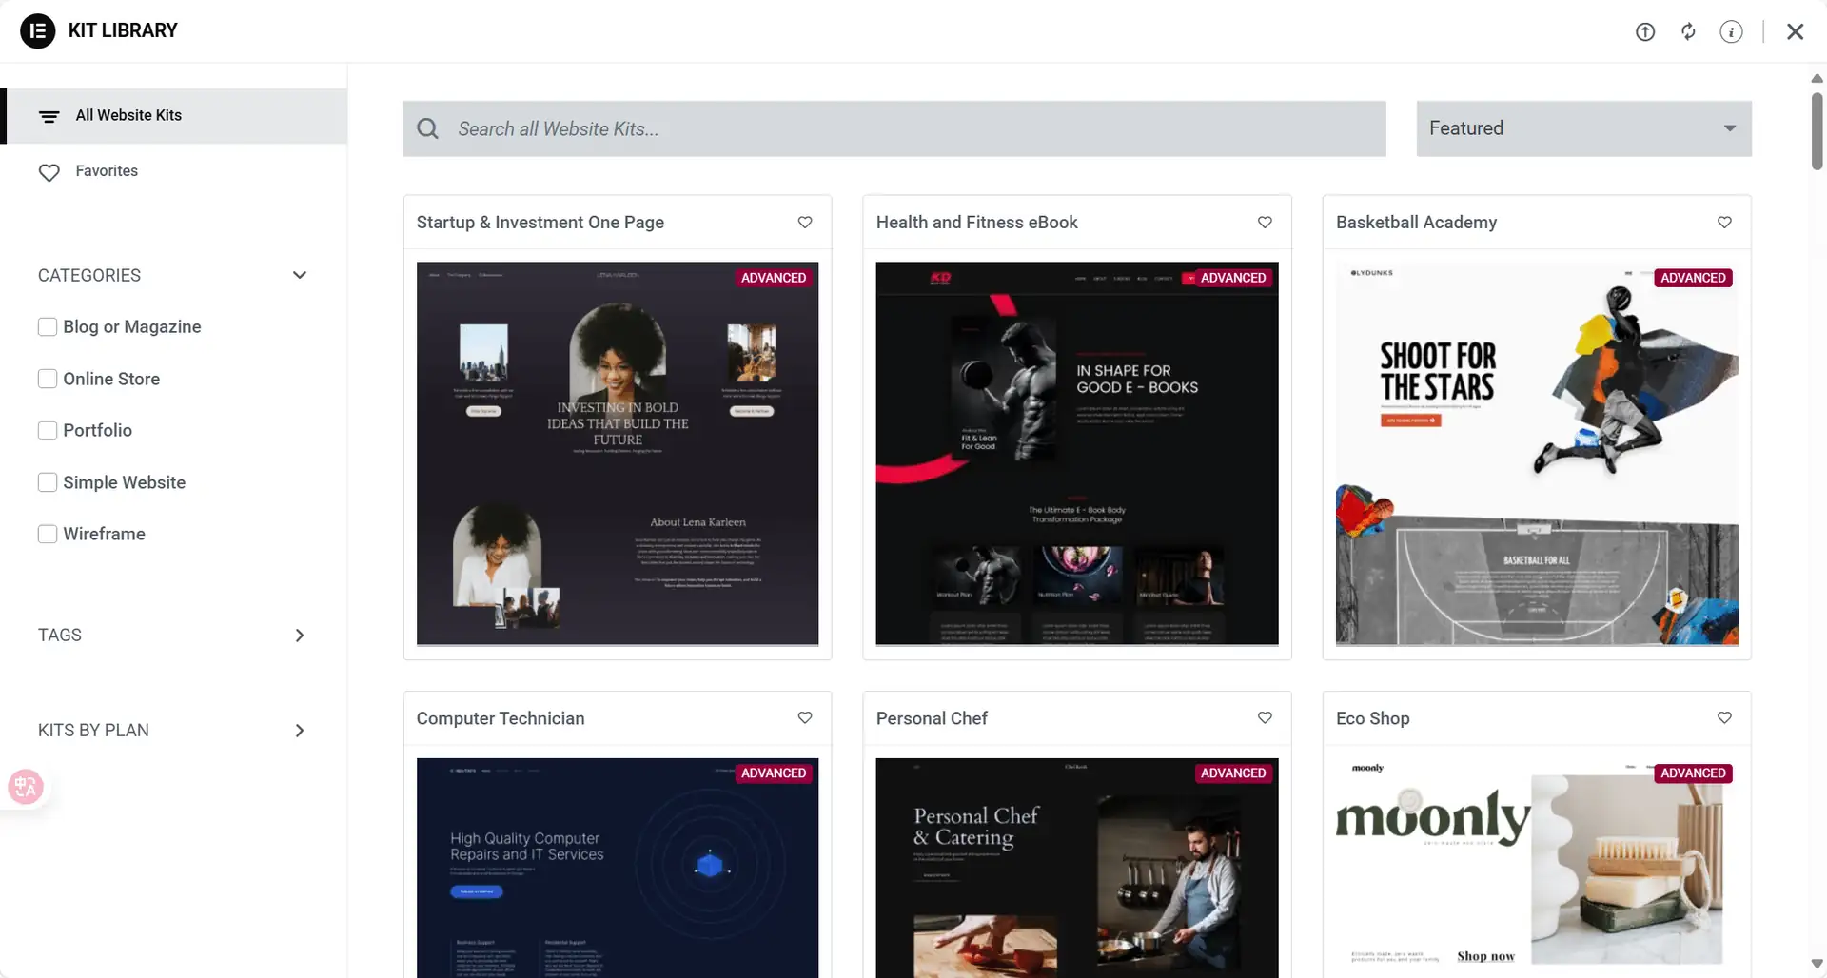Expand the Kits By Plan section
The width and height of the screenshot is (1827, 978).
coord(300,730)
